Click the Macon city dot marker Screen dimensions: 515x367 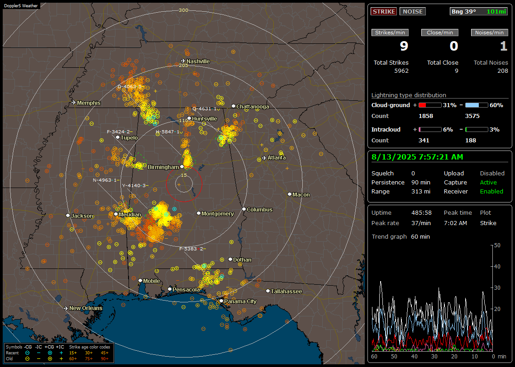pyautogui.click(x=290, y=194)
